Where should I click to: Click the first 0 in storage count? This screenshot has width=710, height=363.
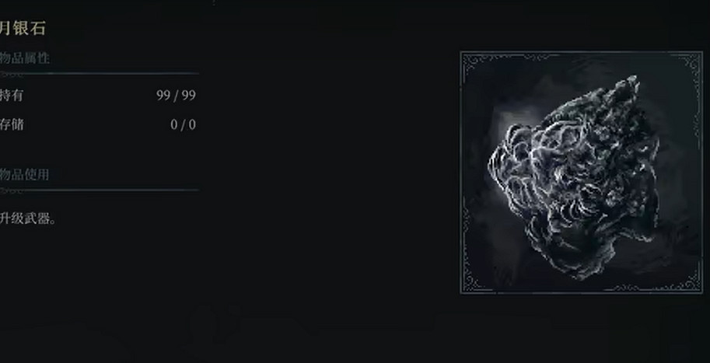pos(174,125)
